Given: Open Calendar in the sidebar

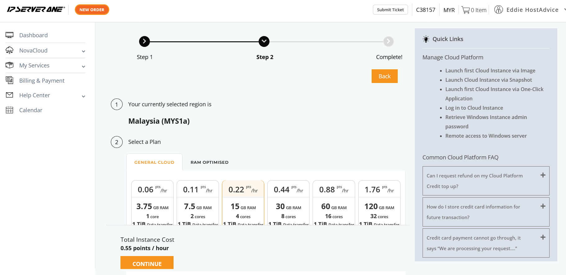Looking at the screenshot, I should [x=31, y=110].
